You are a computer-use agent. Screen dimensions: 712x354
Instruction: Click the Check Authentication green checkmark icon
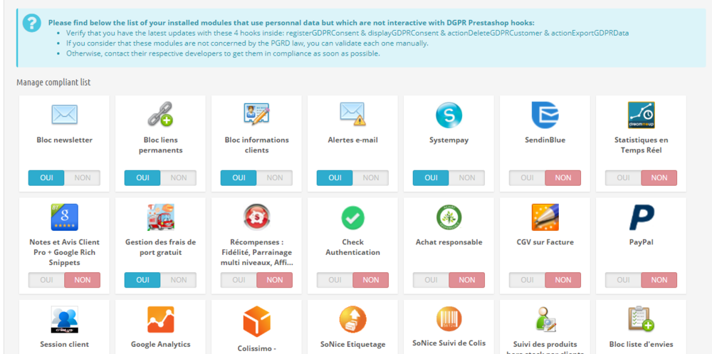(x=353, y=217)
